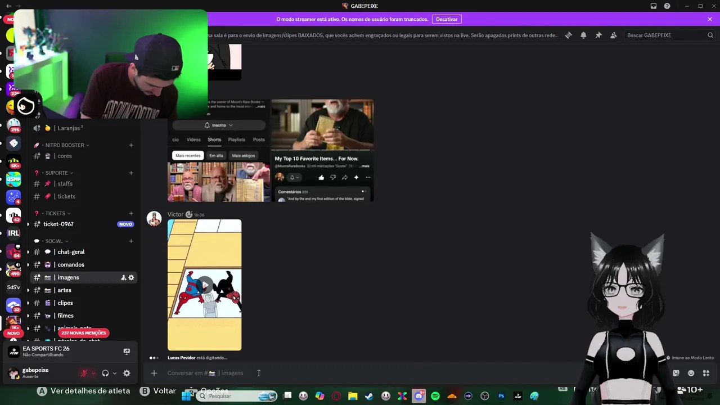Open the QSMP server icon
Image resolution: width=720 pixels, height=405 pixels.
(13, 179)
